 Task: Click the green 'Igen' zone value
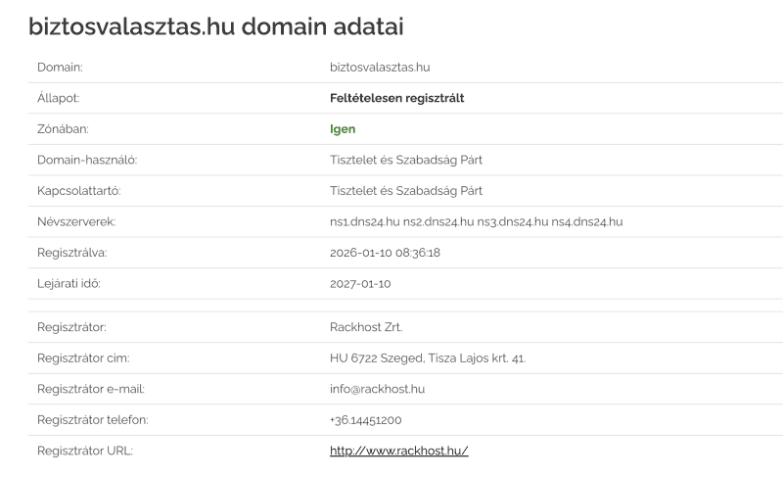coord(343,128)
